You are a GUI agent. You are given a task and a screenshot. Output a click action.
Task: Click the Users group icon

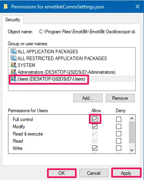tap(14, 79)
